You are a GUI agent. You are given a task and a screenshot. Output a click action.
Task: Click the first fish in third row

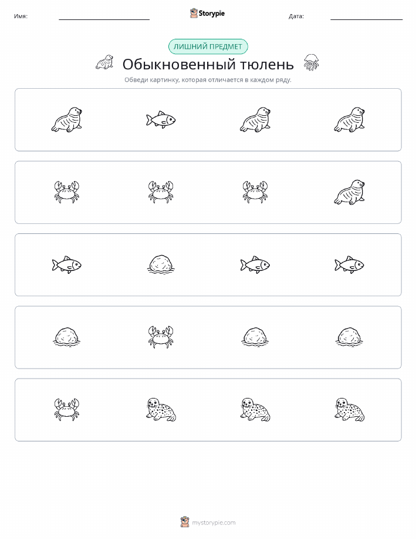coord(66,265)
